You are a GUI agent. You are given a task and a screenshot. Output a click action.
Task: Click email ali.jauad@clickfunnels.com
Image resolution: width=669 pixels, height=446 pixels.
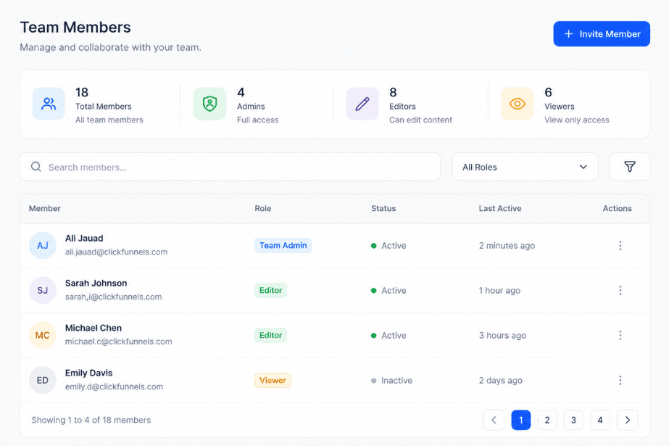(116, 252)
